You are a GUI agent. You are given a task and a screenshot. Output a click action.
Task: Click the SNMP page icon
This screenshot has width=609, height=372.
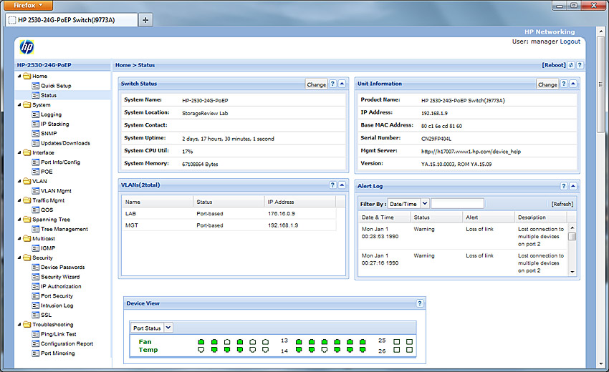click(x=35, y=134)
